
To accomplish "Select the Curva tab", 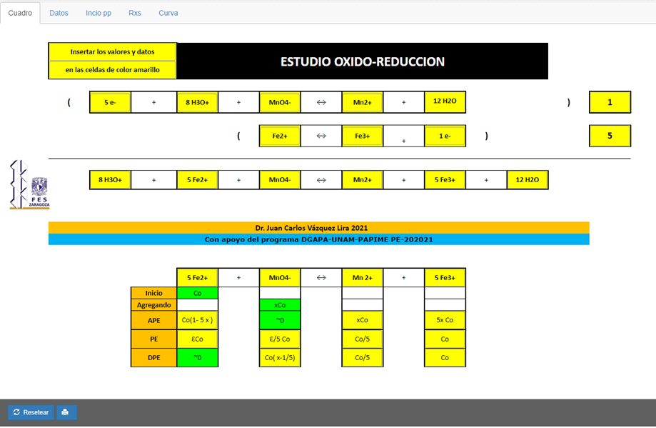I will pyautogui.click(x=168, y=13).
